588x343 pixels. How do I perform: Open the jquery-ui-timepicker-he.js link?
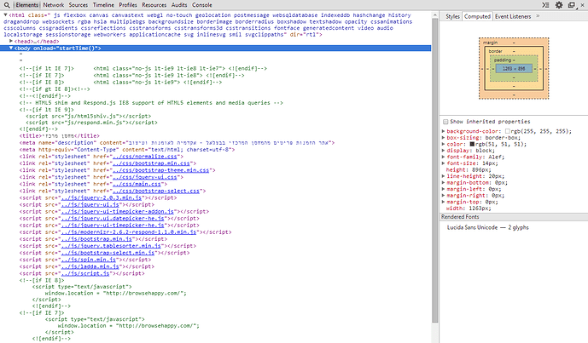[x=113, y=226]
